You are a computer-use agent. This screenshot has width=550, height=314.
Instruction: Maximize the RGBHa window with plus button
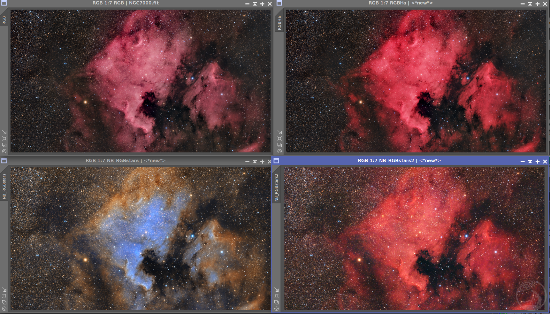coord(537,4)
